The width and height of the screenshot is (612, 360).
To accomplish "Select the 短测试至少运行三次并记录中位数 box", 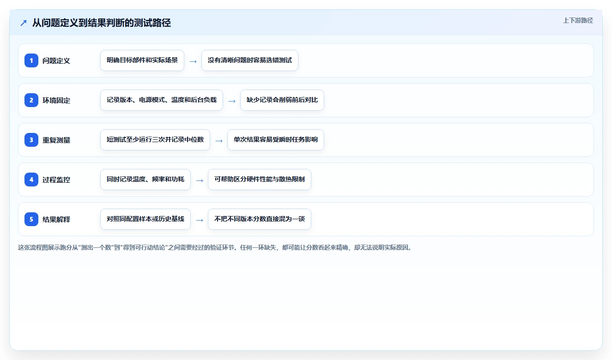I will 155,140.
